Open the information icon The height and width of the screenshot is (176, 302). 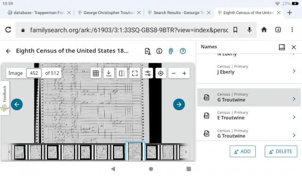pyautogui.click(x=159, y=51)
